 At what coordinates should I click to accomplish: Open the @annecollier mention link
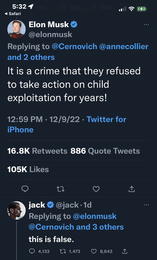coord(124,46)
